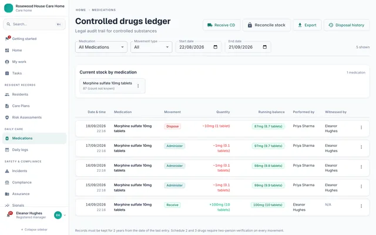
Task: Open Morphine sulfate stock card options menu
Action: coord(138,86)
